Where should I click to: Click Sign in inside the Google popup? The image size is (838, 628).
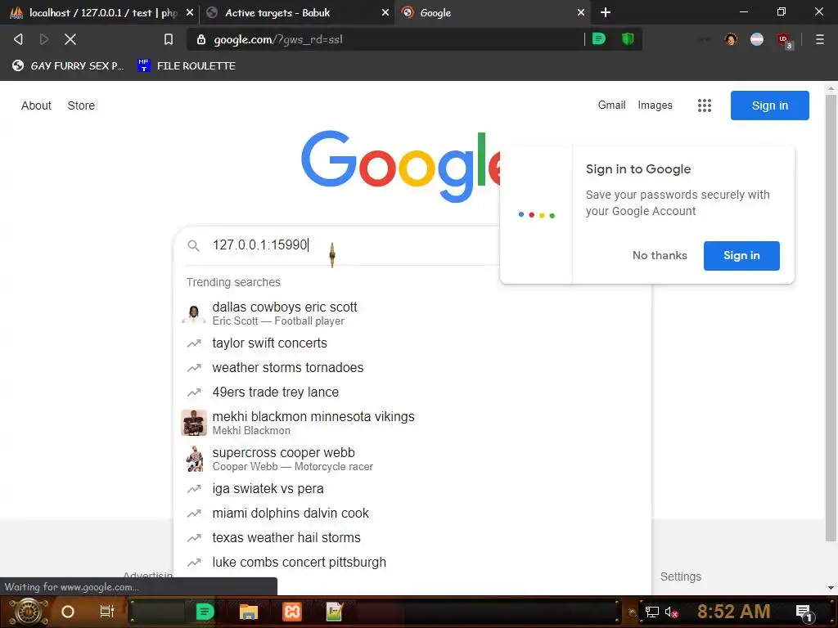(x=741, y=256)
